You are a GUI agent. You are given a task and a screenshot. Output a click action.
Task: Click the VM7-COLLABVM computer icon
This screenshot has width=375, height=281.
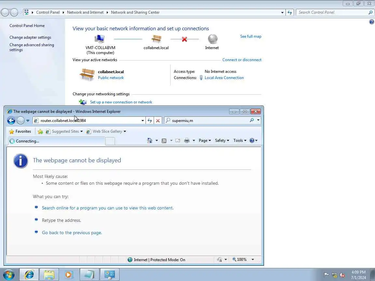tap(100, 39)
